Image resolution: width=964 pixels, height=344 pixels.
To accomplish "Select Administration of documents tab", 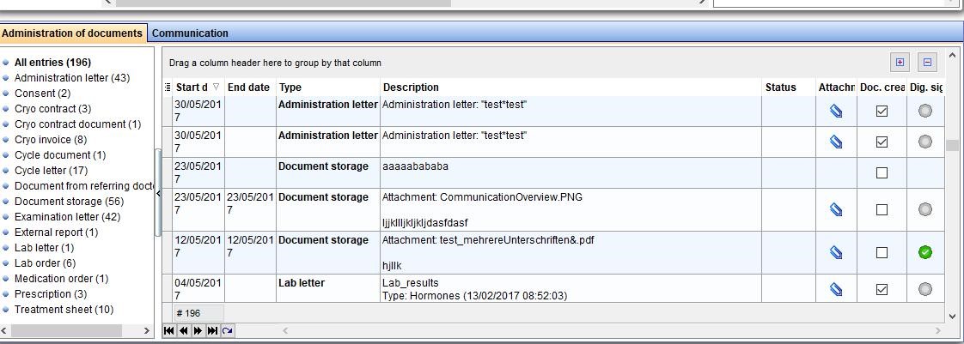I will pyautogui.click(x=72, y=33).
